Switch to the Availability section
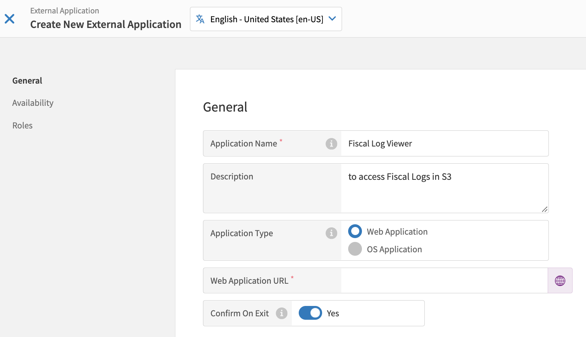This screenshot has width=586, height=337. (x=33, y=103)
